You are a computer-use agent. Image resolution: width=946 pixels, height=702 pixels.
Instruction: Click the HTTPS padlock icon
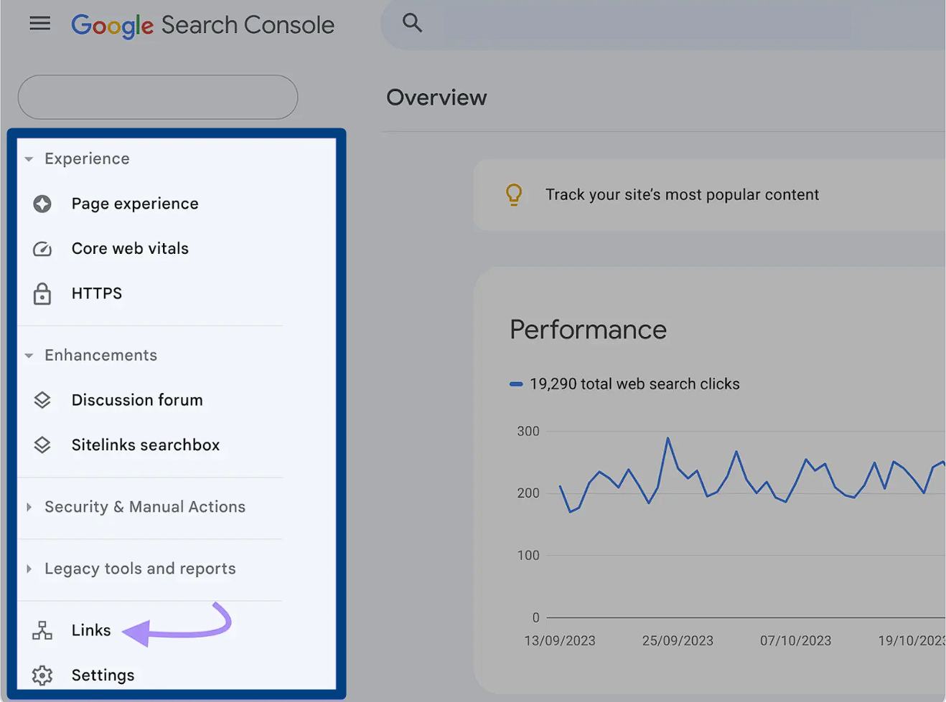tap(42, 294)
